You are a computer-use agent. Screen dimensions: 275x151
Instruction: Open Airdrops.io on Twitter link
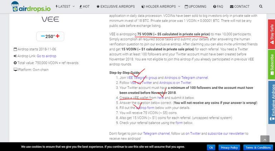click(x=175, y=83)
